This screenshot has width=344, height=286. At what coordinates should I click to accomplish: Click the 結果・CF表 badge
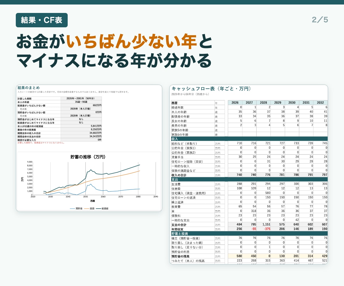pyautogui.click(x=42, y=20)
